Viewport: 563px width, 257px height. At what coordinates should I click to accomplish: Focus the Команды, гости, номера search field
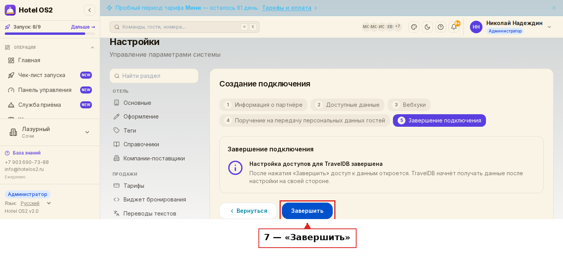click(x=185, y=27)
